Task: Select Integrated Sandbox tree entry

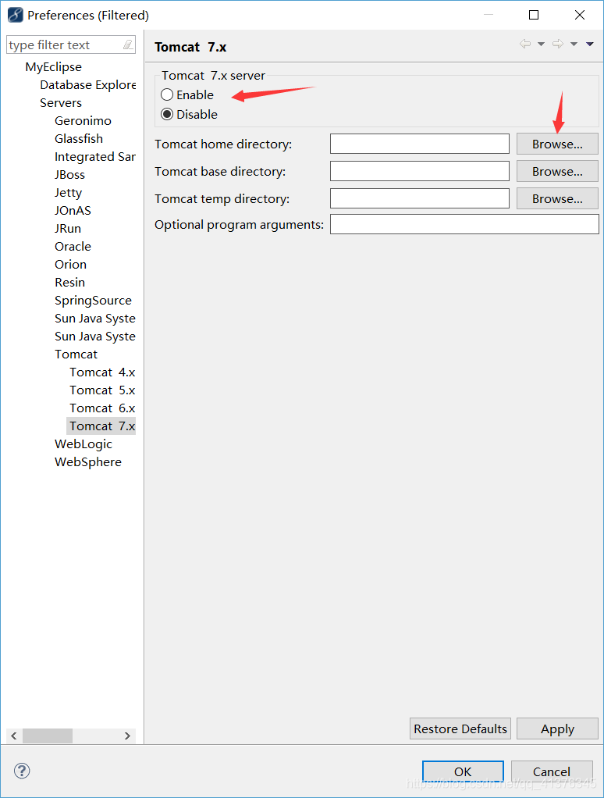Action: (95, 157)
